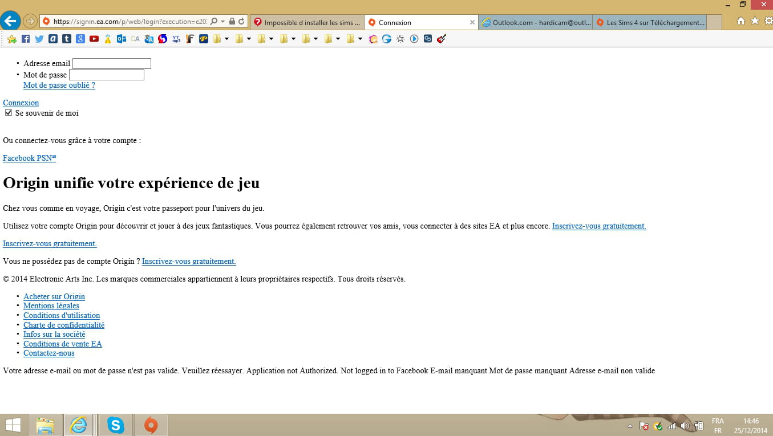Click the volume speaker icon in system tray

point(685,425)
